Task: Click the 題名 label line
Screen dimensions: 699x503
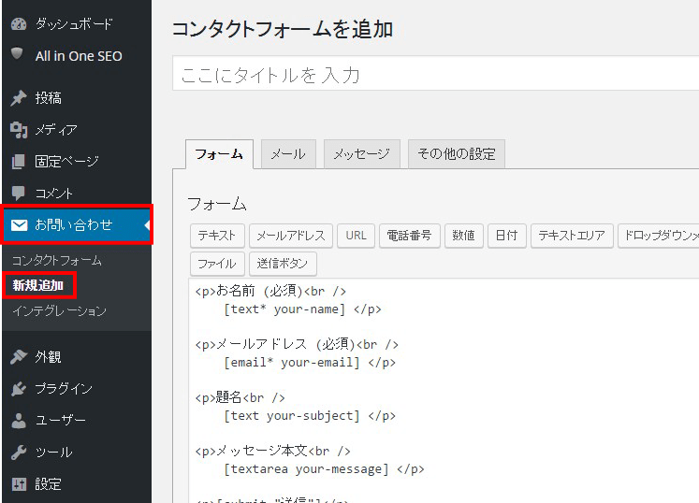Action: (240, 397)
